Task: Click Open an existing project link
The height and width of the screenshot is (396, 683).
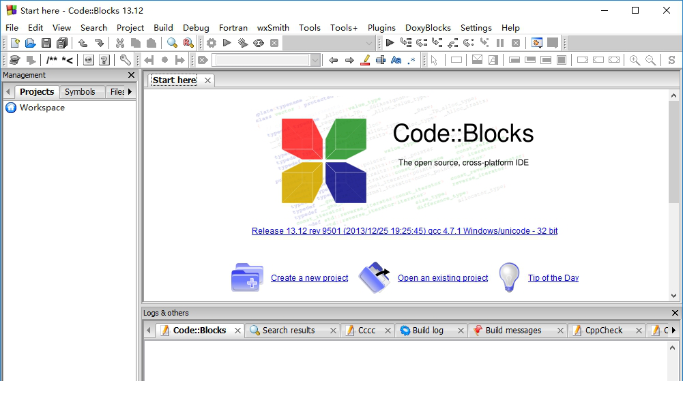Action: [x=443, y=277]
